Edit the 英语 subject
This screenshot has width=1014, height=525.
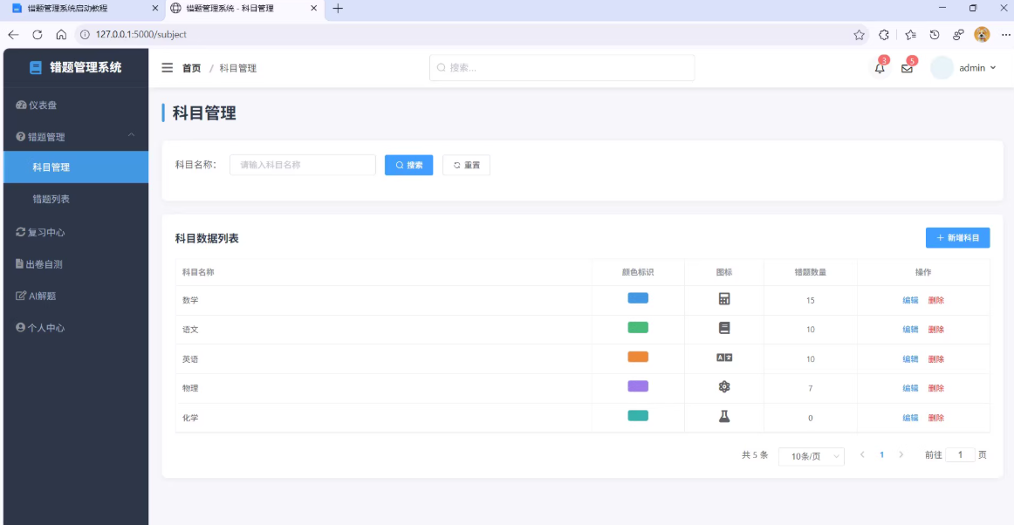[x=910, y=358]
